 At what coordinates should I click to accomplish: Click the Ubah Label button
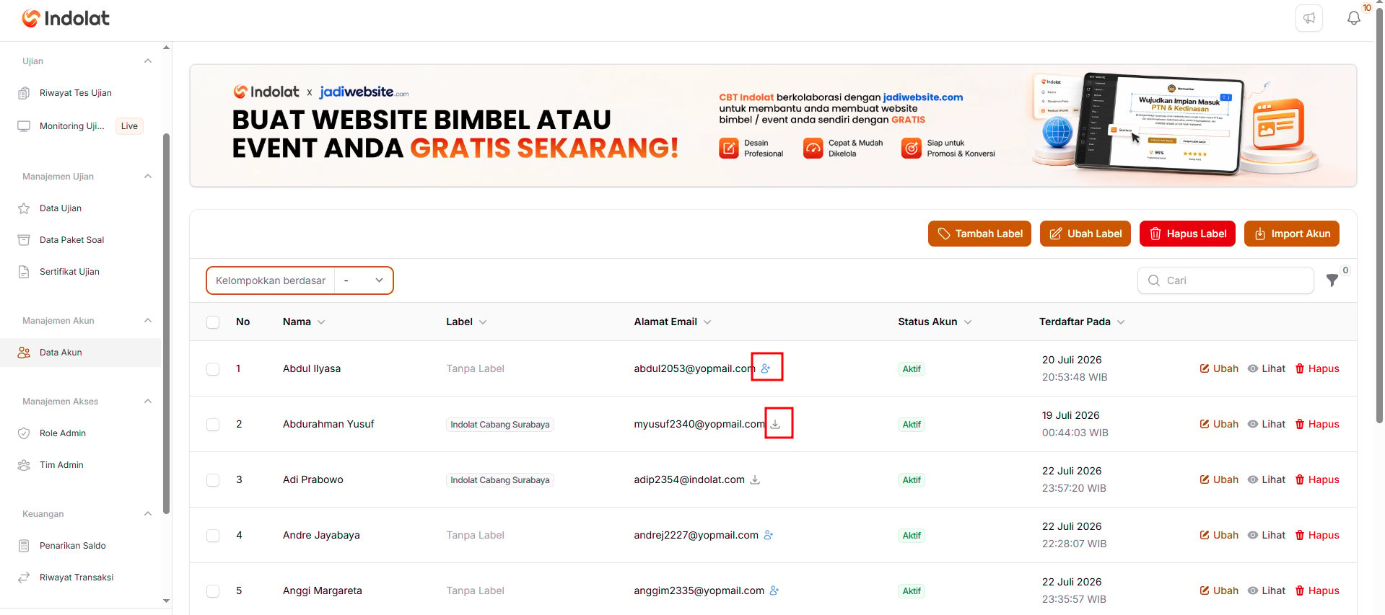tap(1085, 234)
